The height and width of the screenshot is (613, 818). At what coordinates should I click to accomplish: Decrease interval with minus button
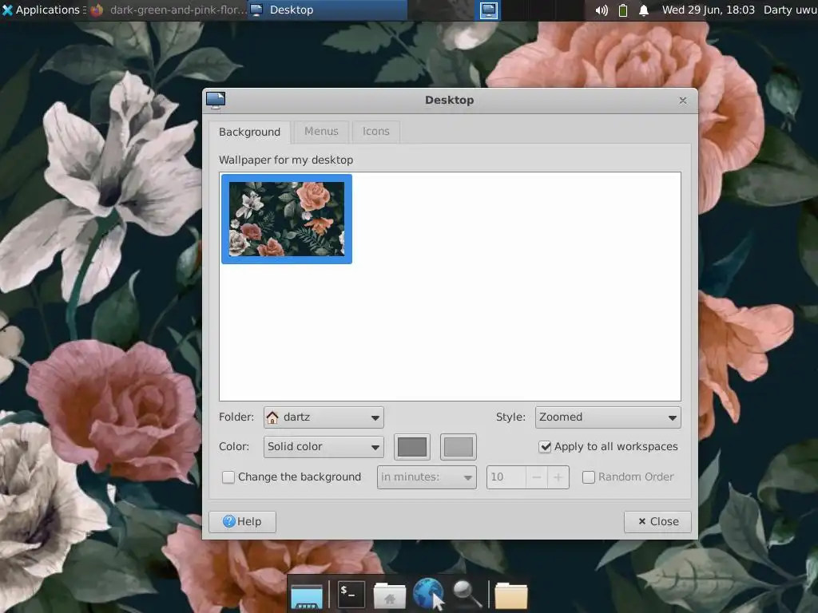tap(537, 477)
